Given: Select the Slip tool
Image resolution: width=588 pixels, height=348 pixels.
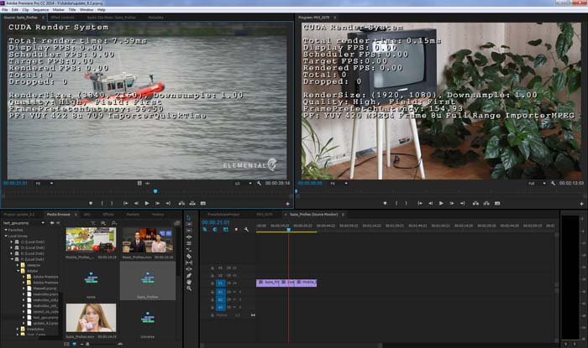Looking at the screenshot, I should (x=189, y=262).
